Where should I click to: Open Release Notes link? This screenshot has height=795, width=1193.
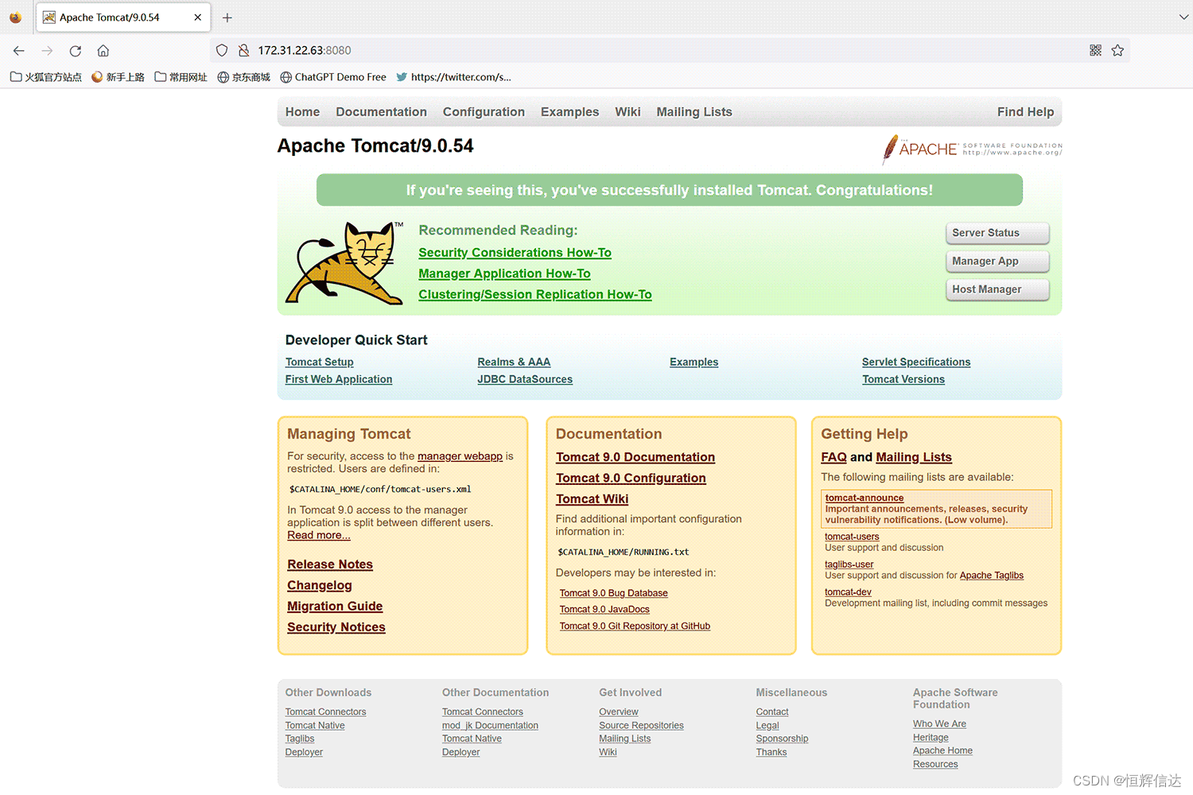[330, 564]
